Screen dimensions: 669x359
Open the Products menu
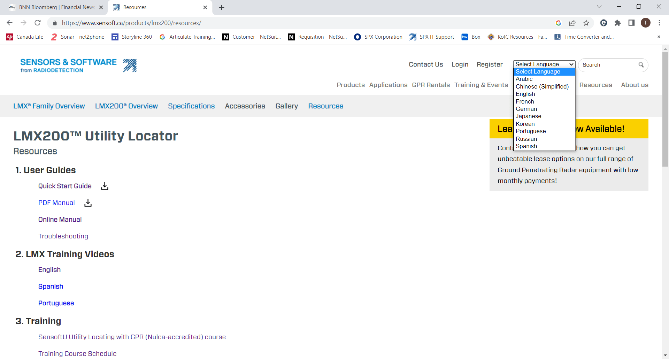coord(351,85)
